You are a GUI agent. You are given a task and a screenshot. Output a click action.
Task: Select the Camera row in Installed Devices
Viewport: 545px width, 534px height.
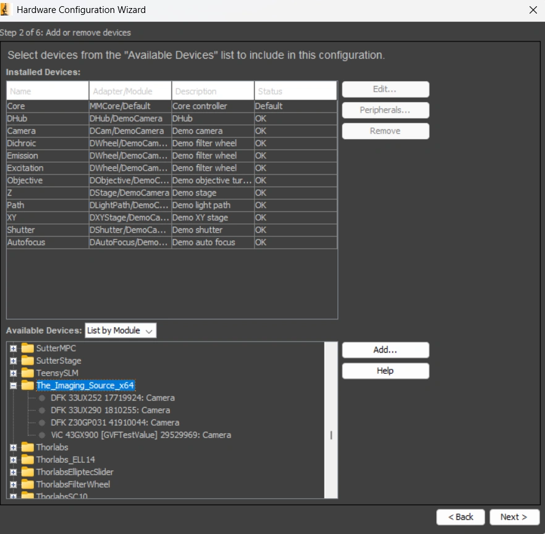pos(47,131)
